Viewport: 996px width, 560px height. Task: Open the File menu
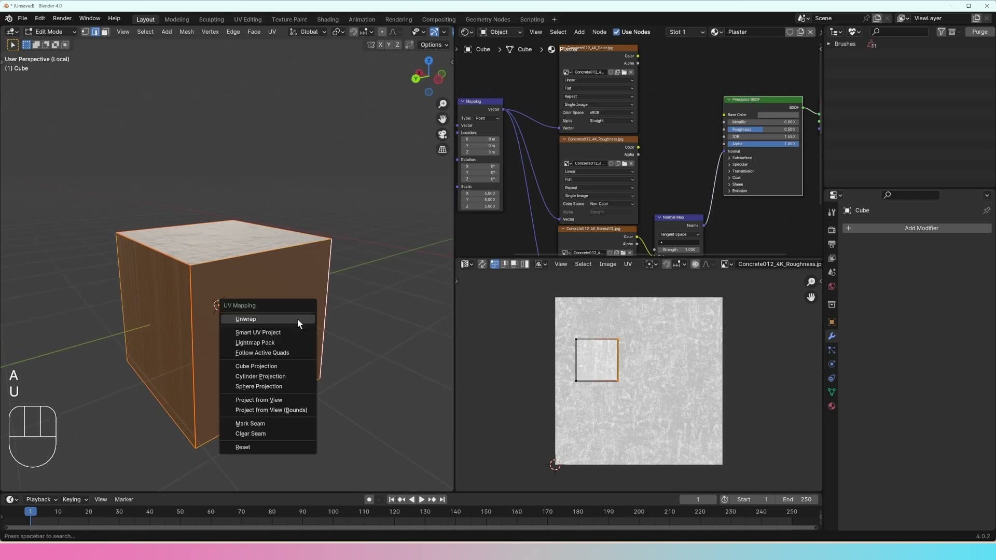pyautogui.click(x=22, y=18)
